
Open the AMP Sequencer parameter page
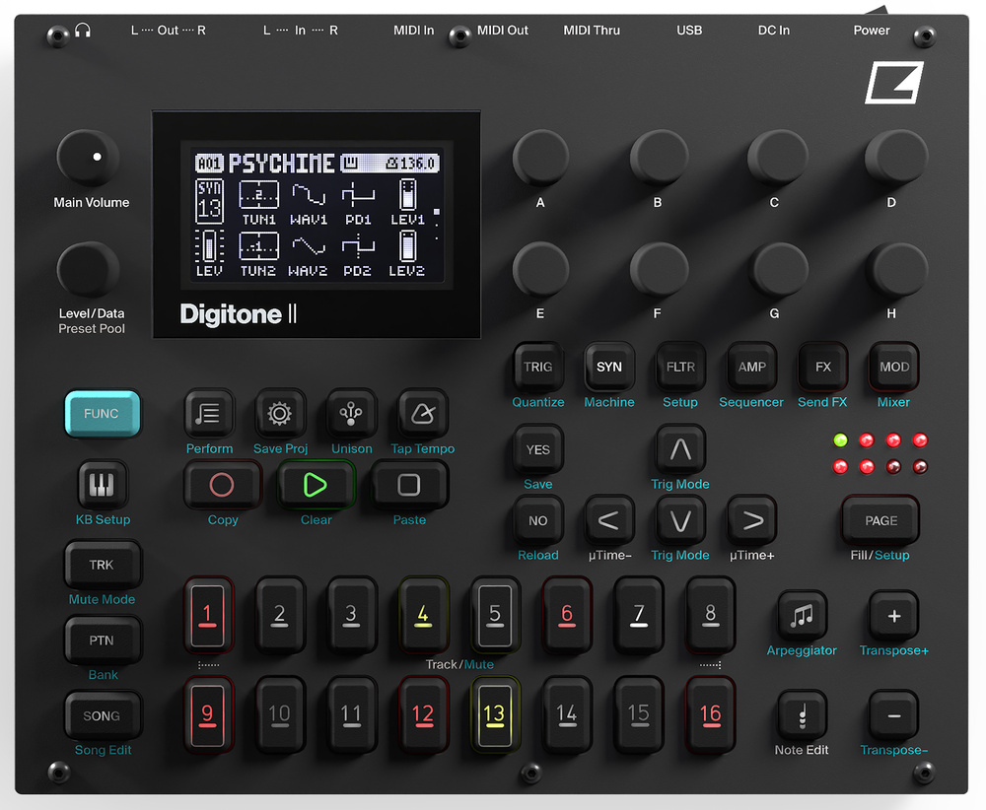tap(751, 367)
